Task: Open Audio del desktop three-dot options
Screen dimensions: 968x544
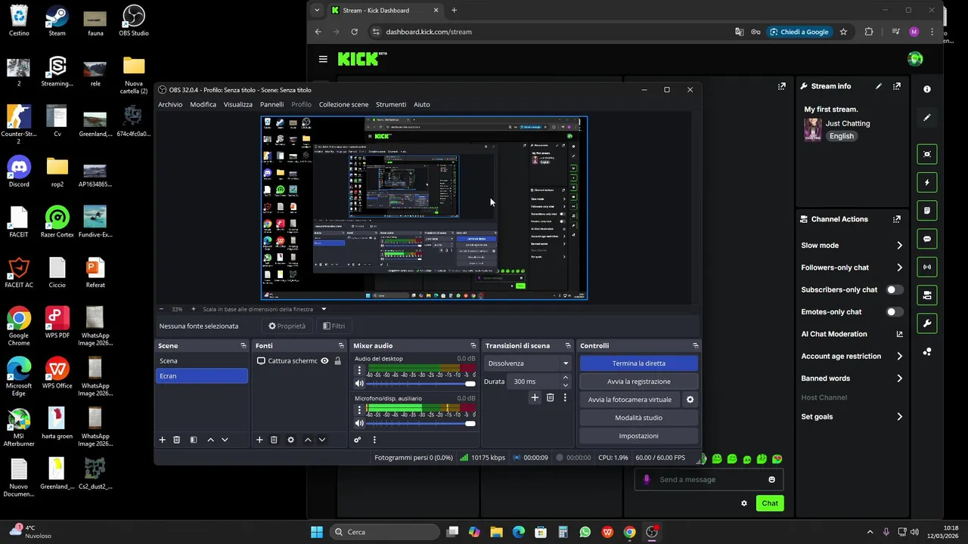Action: click(x=359, y=370)
